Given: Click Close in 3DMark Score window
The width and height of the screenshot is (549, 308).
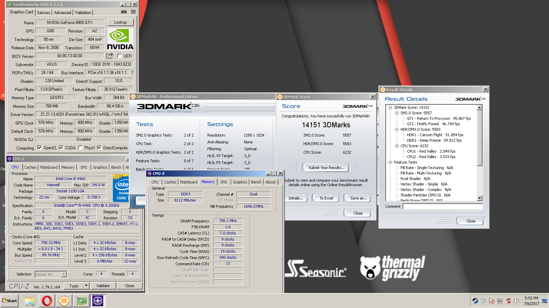Looking at the screenshot, I should tap(358, 213).
